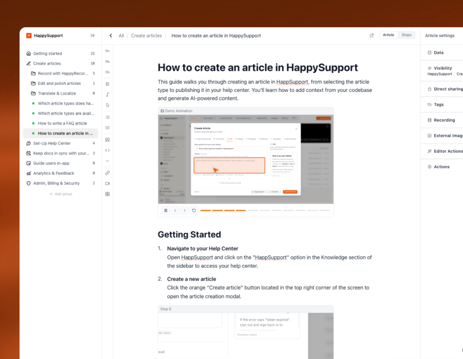Switch to the Steps tab
The image size is (463, 359).
coord(406,35)
